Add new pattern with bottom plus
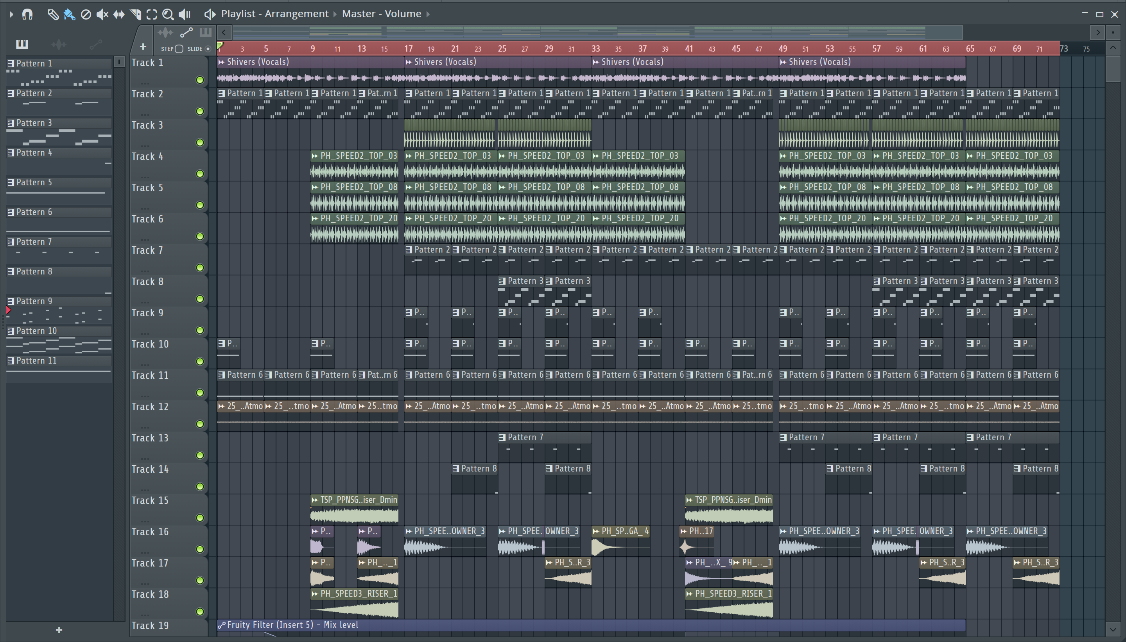 click(59, 629)
